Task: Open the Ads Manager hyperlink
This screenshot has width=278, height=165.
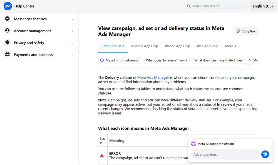Action: 158,77
